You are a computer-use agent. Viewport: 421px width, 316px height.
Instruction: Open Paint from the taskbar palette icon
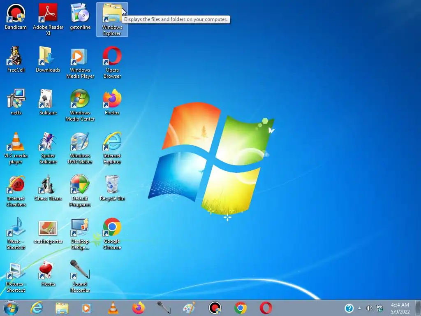pos(189,308)
